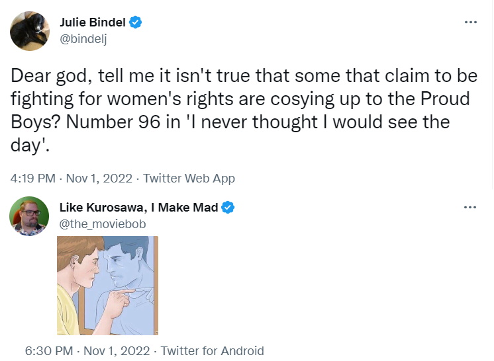Enlarge the mirror meme image
494x361 pixels.
[107, 286]
